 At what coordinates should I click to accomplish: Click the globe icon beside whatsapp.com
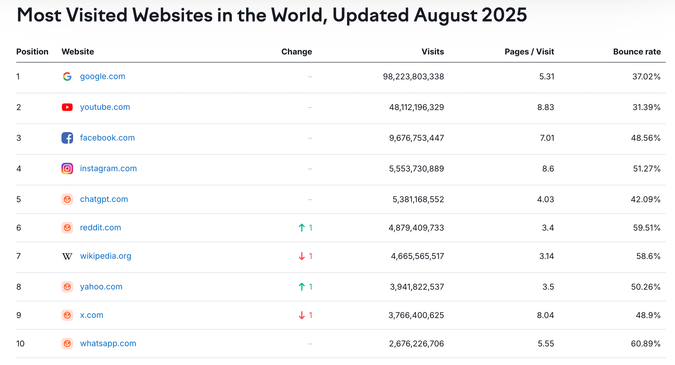click(67, 344)
